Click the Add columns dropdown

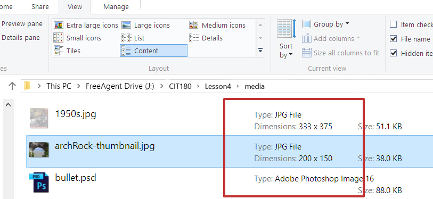pos(331,39)
